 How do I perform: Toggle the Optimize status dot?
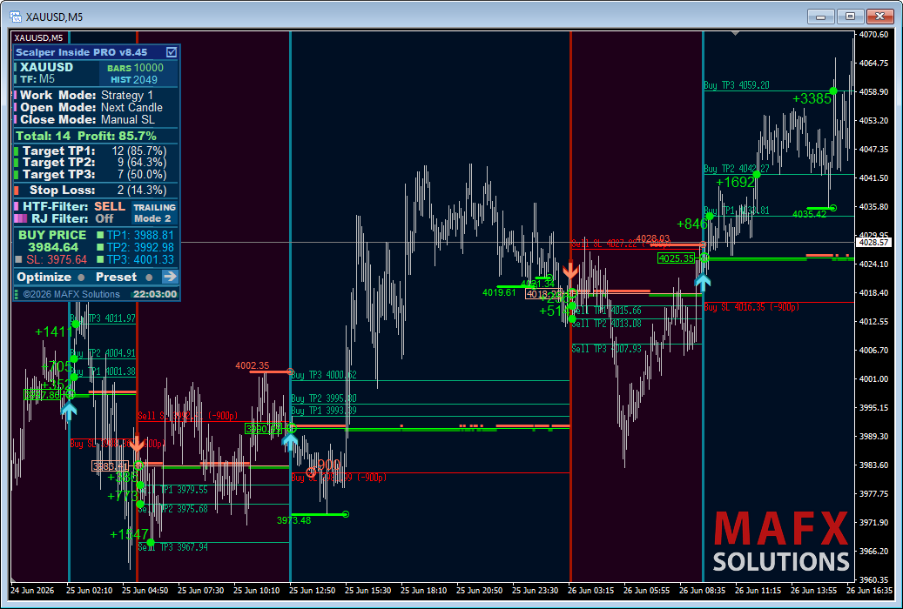click(x=81, y=278)
